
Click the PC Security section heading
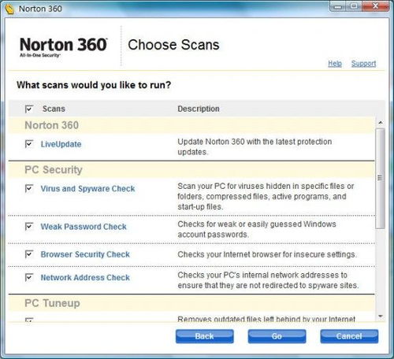coord(54,170)
